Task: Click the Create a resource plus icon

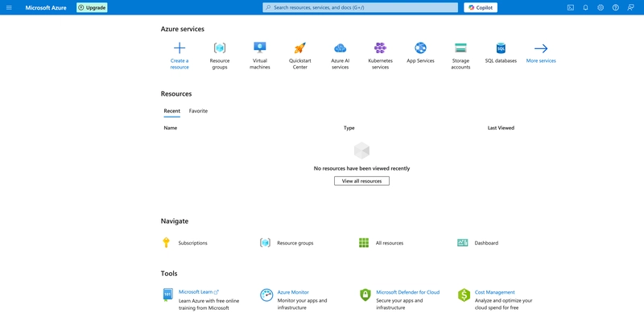Action: (180, 48)
